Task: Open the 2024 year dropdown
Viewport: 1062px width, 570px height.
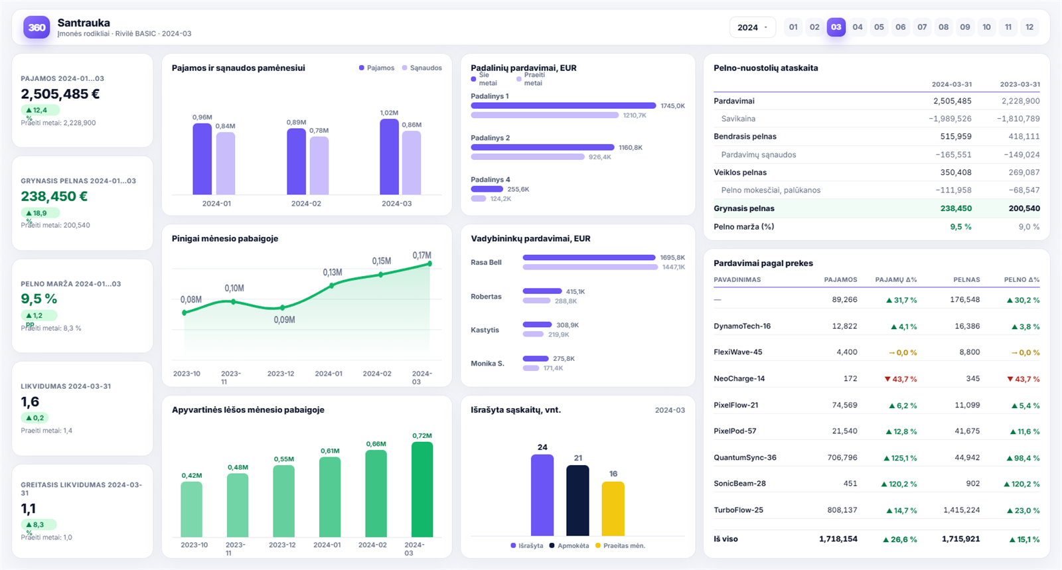Action: (x=753, y=27)
